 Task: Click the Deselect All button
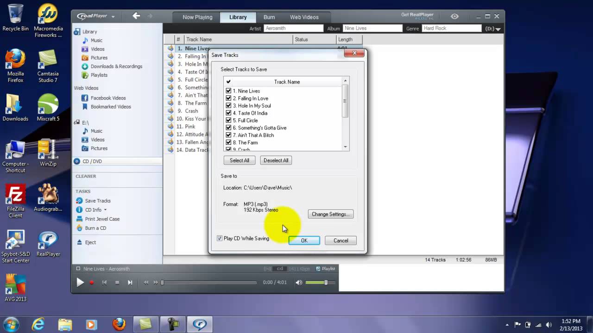pyautogui.click(x=276, y=160)
